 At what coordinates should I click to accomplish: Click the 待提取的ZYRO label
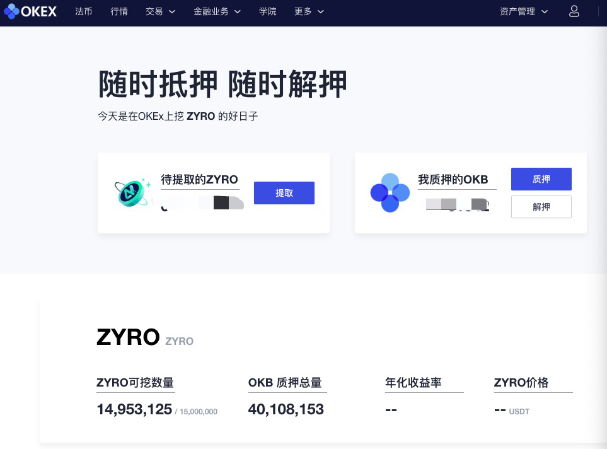(199, 180)
